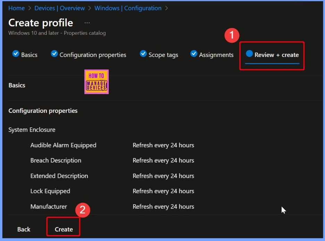
Task: Click the Create button
Action: (x=64, y=229)
